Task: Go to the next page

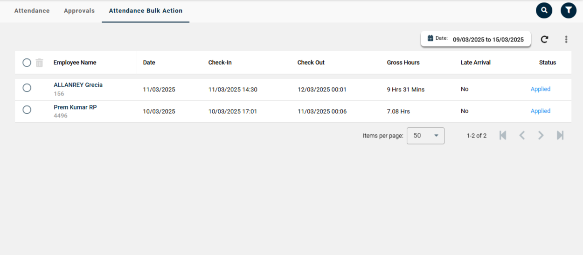Action: click(x=541, y=136)
